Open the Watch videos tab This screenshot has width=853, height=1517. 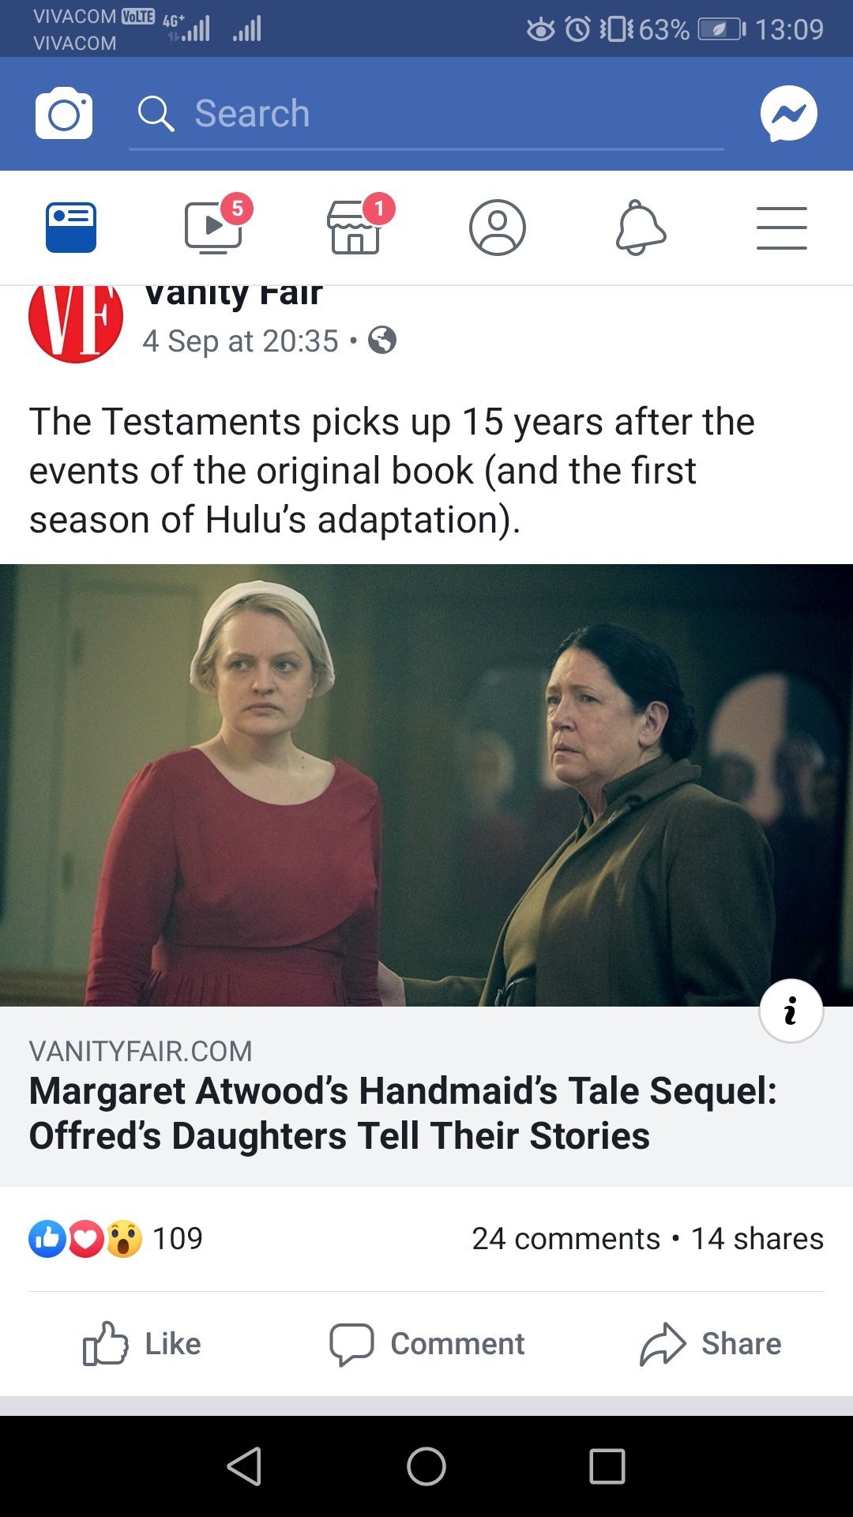(x=214, y=227)
